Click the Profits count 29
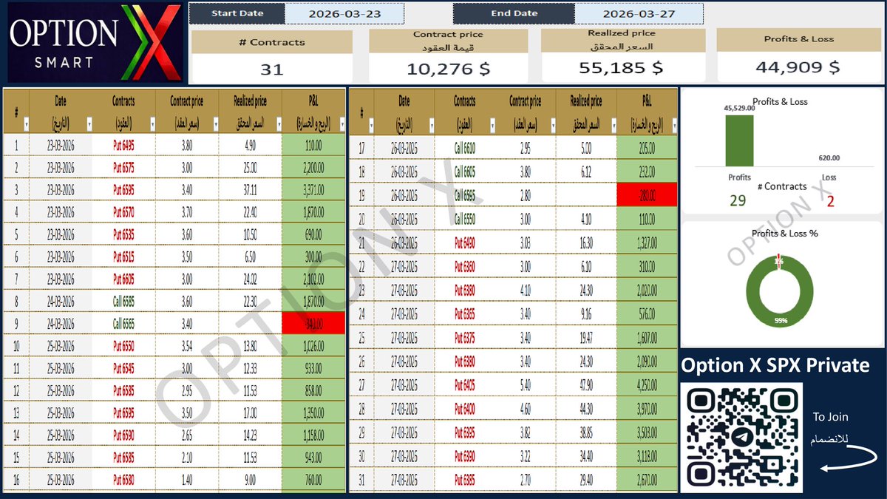The image size is (887, 499). click(738, 200)
